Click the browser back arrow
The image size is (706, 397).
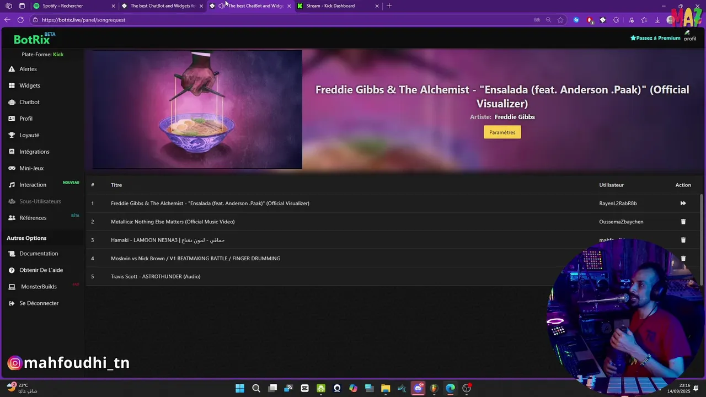(7, 20)
